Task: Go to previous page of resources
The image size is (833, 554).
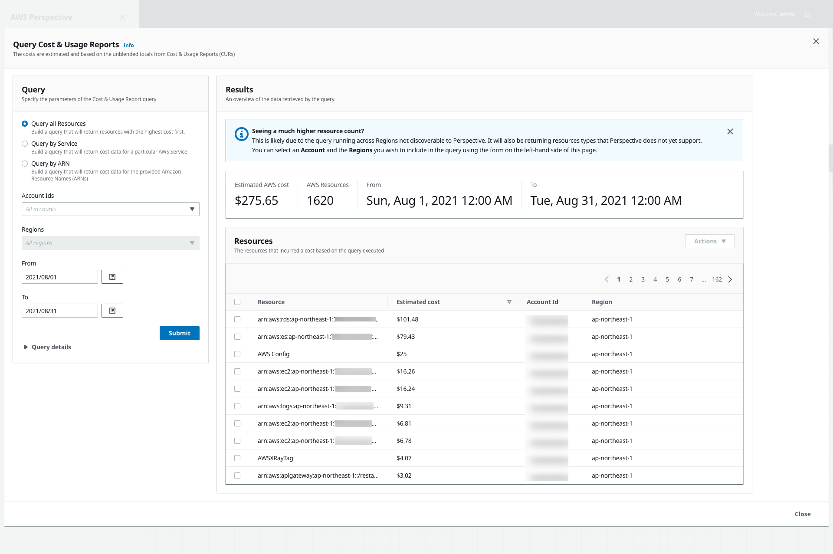Action: coord(607,279)
